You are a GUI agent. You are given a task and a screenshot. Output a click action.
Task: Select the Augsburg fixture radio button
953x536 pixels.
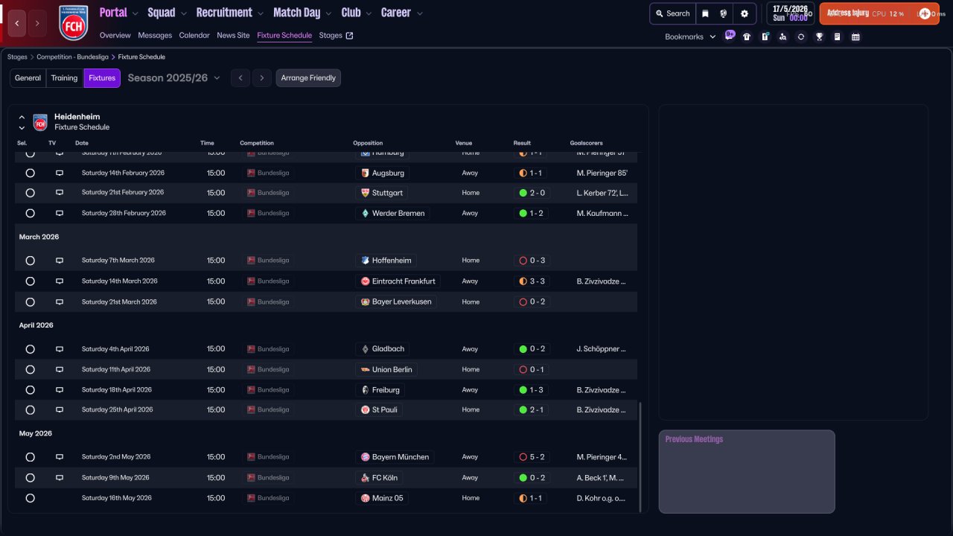(x=30, y=173)
